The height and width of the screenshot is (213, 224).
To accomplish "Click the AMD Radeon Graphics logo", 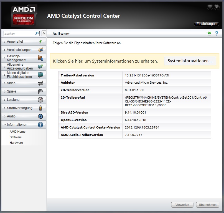I will point(24,16).
